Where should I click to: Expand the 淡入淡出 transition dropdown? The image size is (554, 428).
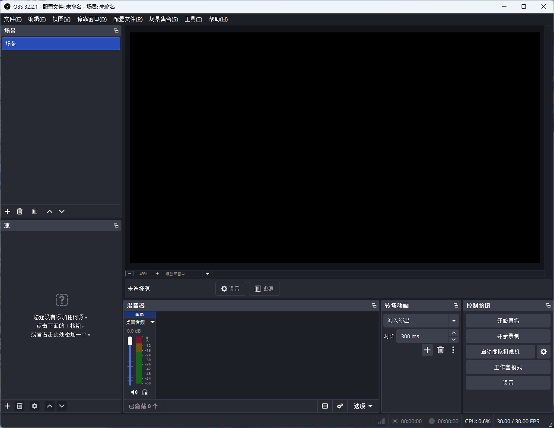[x=454, y=321]
